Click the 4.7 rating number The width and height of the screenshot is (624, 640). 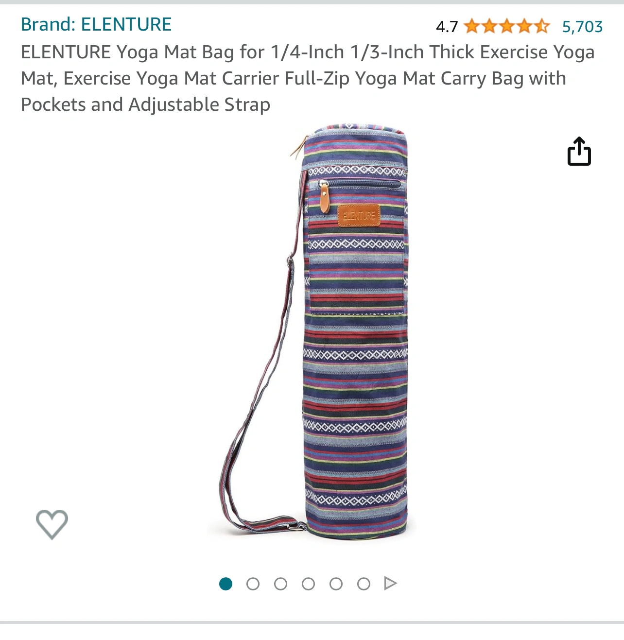tap(447, 27)
